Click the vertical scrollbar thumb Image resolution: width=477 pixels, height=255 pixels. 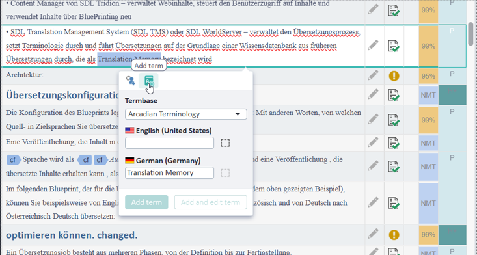470,34
